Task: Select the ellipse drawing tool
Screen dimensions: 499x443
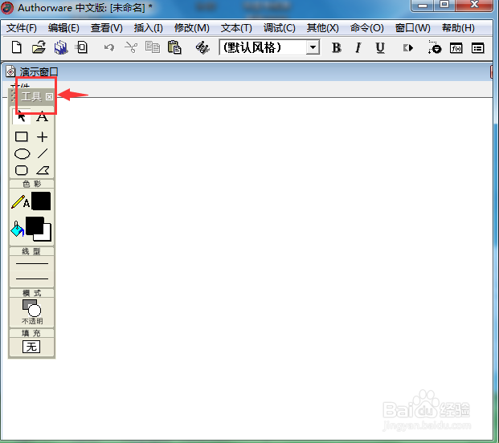Action: tap(22, 154)
